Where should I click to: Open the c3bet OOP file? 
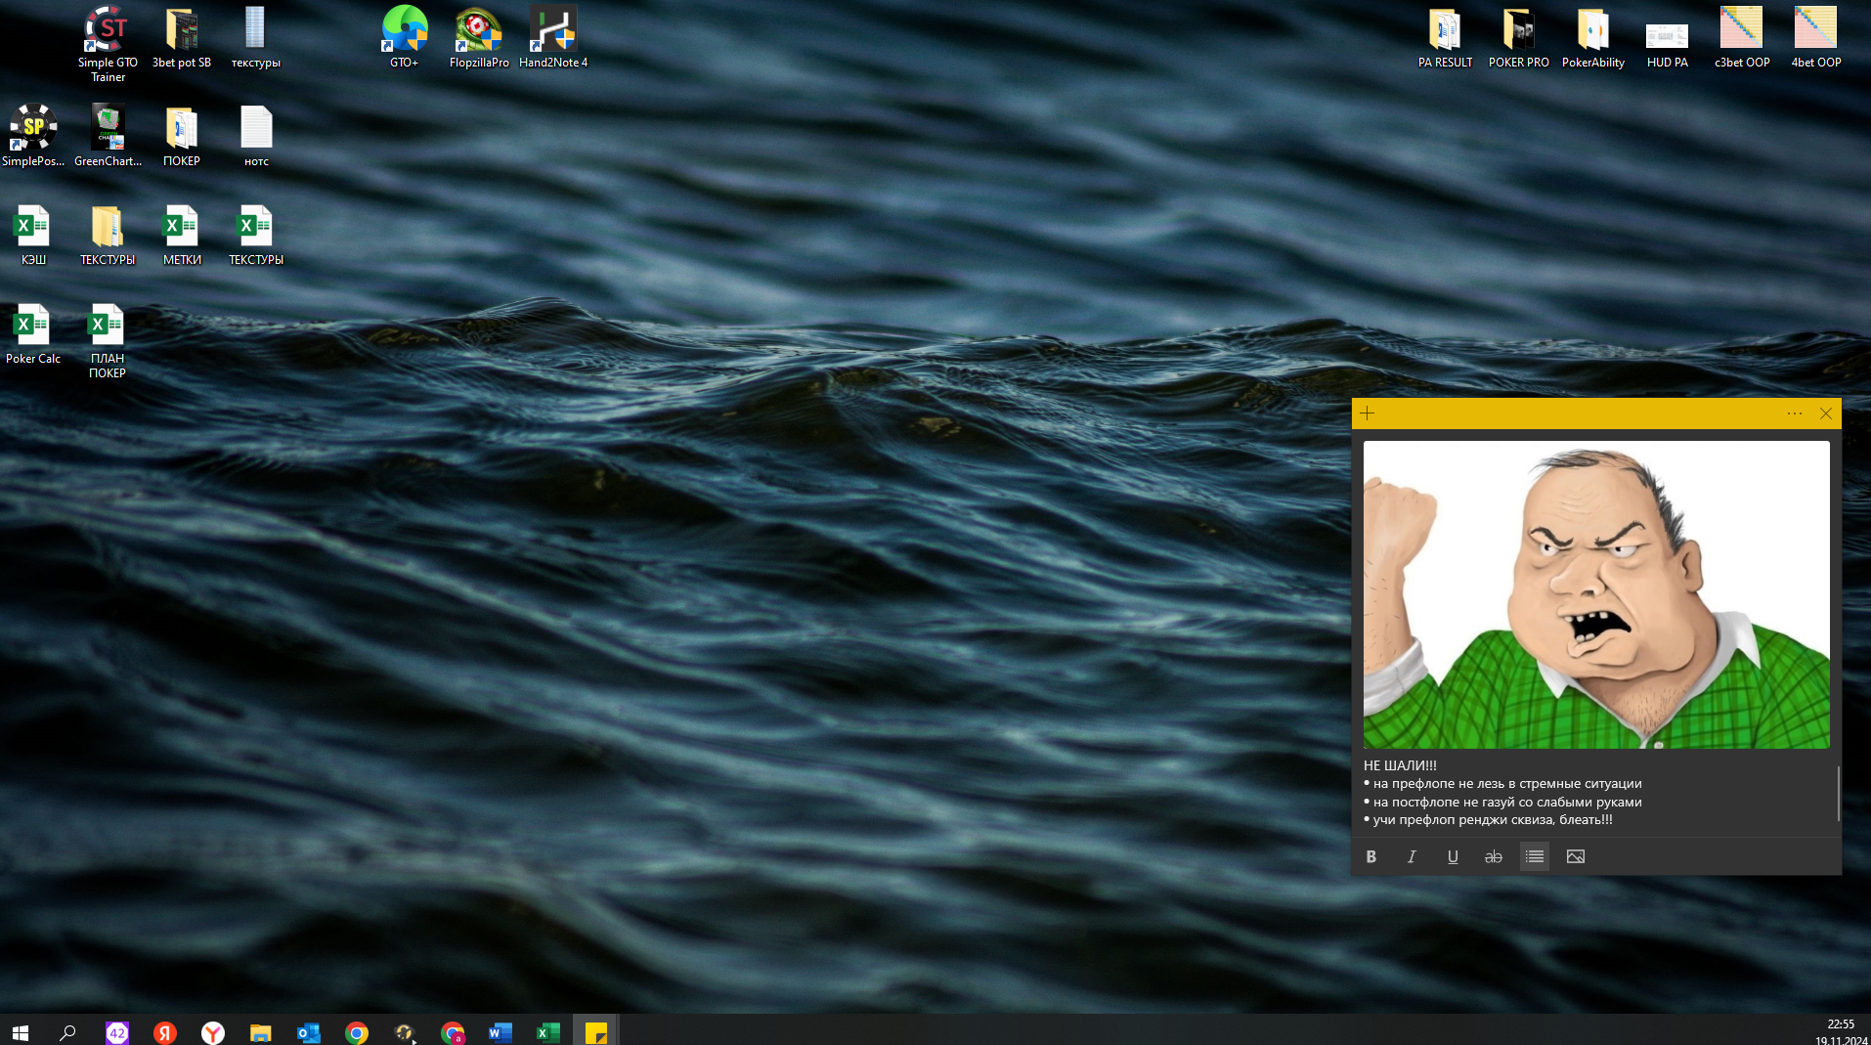pos(1742,37)
